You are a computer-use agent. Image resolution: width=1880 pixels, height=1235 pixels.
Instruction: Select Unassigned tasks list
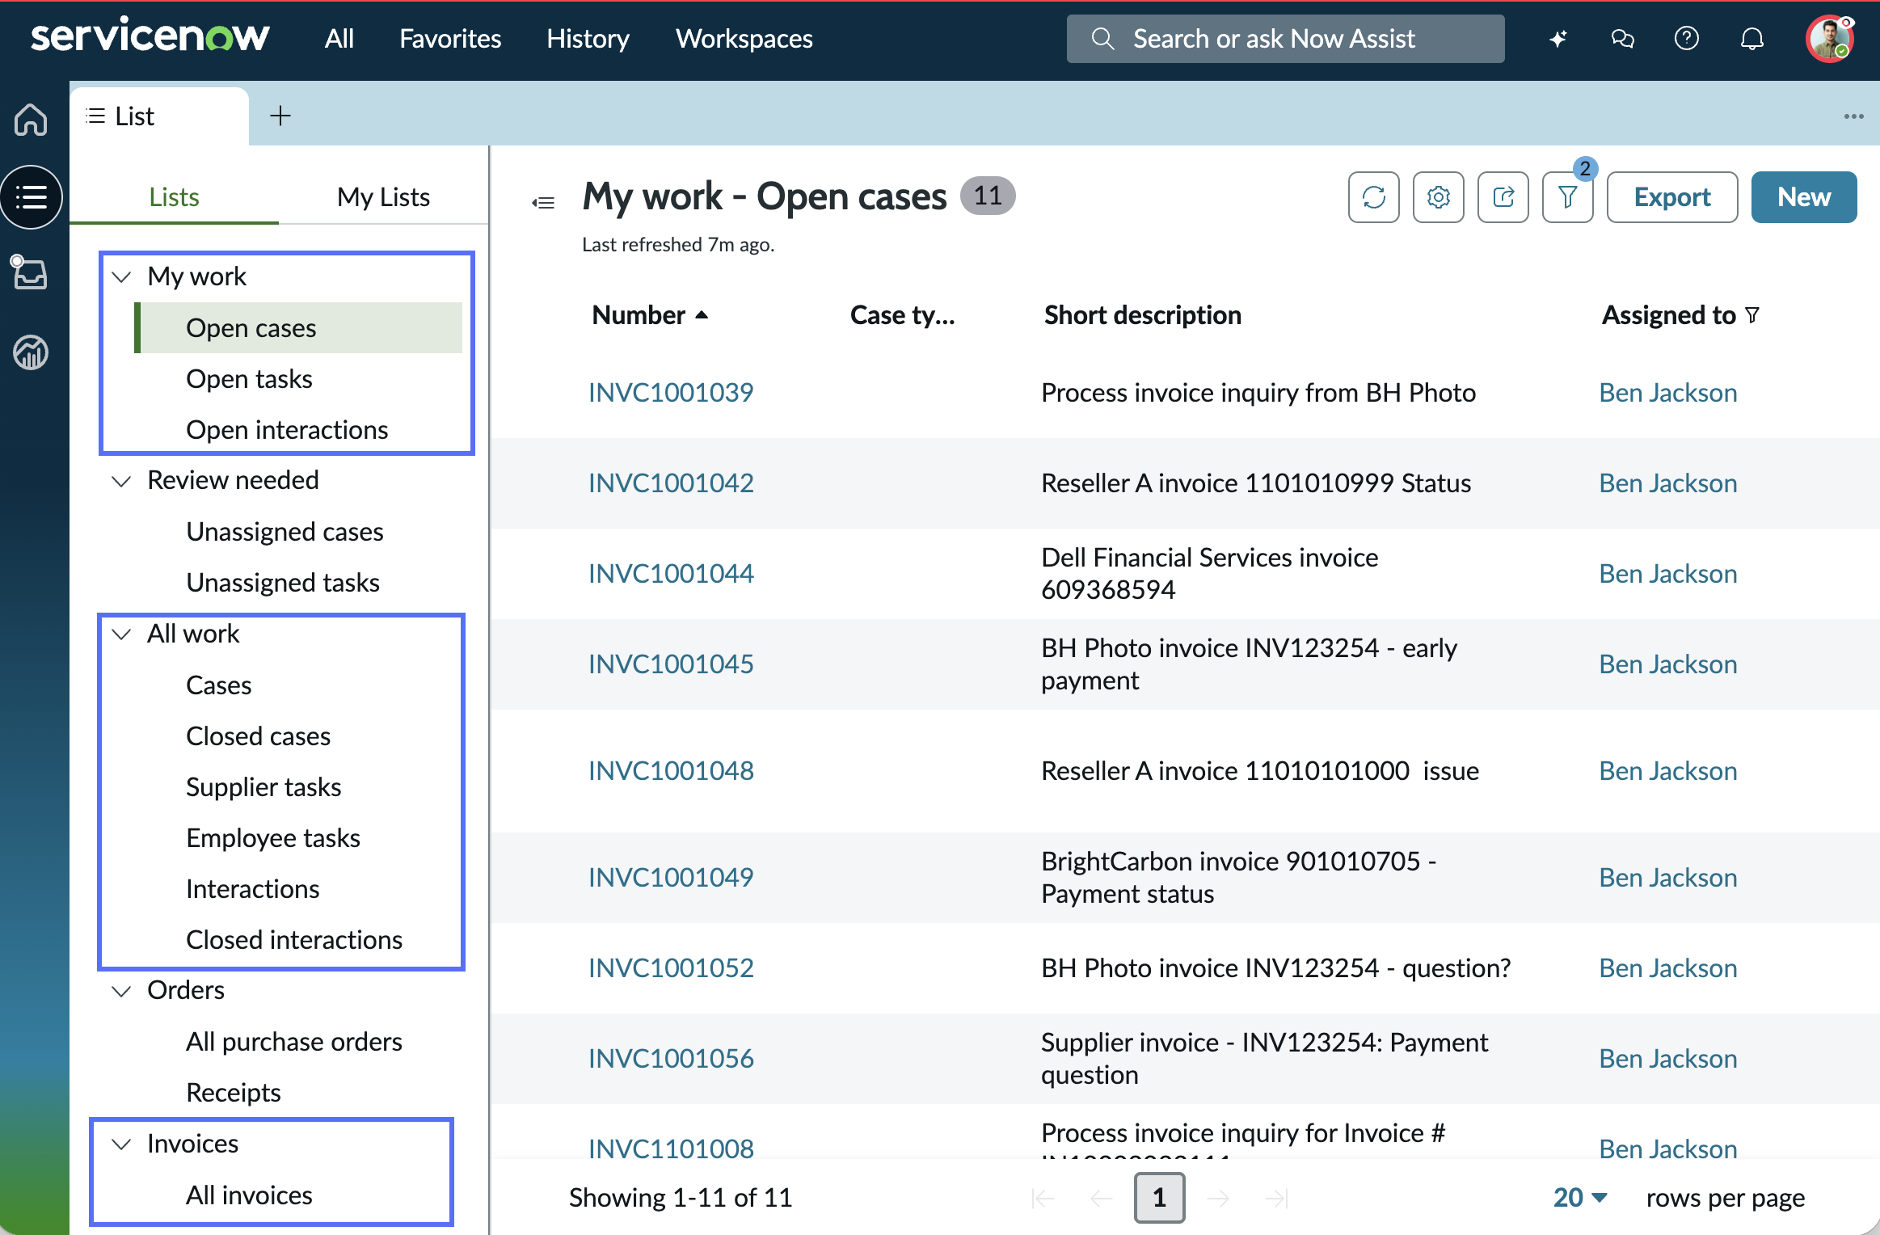click(283, 583)
